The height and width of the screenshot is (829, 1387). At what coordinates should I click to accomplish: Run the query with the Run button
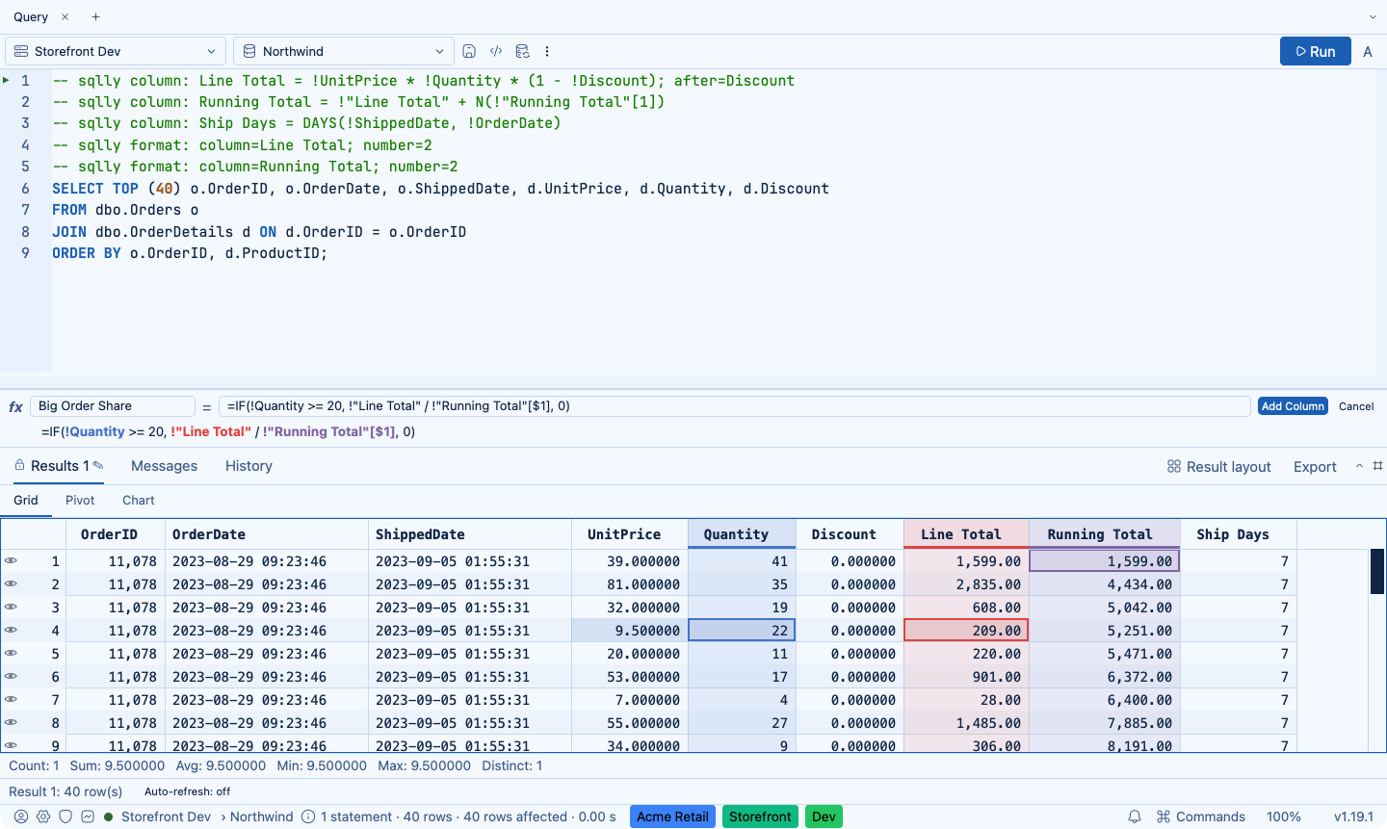[x=1316, y=51]
